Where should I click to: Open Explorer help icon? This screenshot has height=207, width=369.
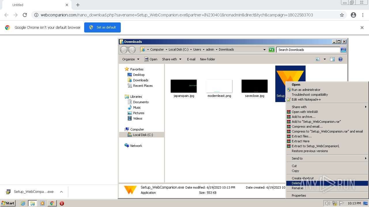point(340,59)
